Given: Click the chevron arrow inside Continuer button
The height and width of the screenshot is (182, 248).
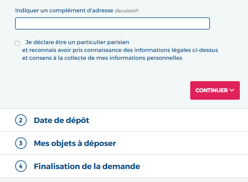Looking at the screenshot, I should 232,90.
